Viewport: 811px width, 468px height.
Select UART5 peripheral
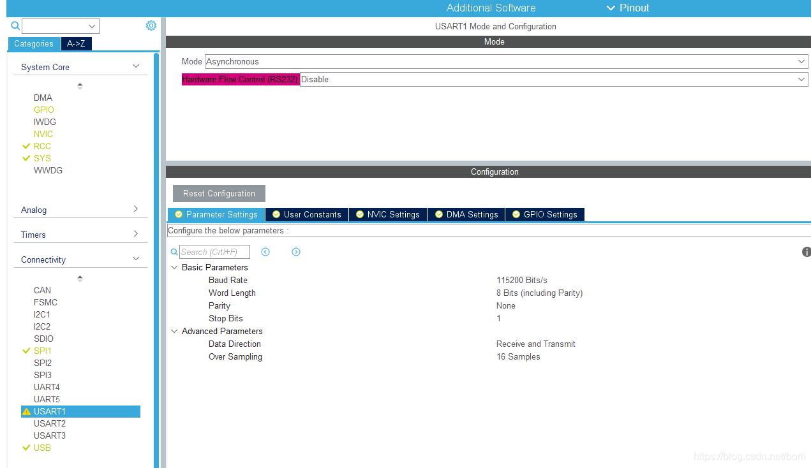[47, 399]
